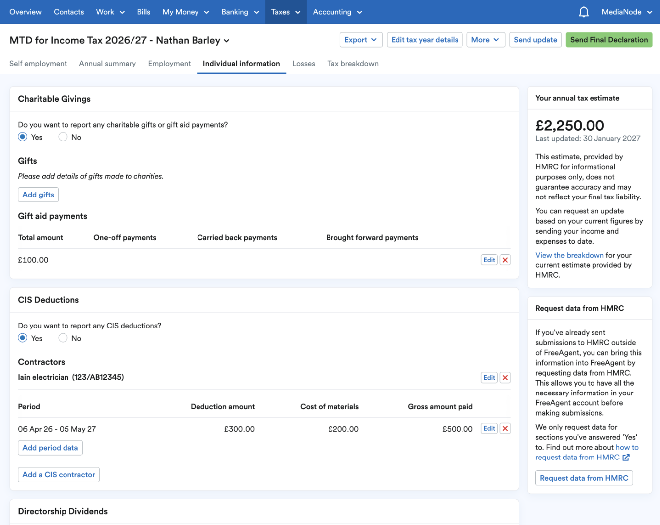Click Send Final Declaration

click(609, 40)
